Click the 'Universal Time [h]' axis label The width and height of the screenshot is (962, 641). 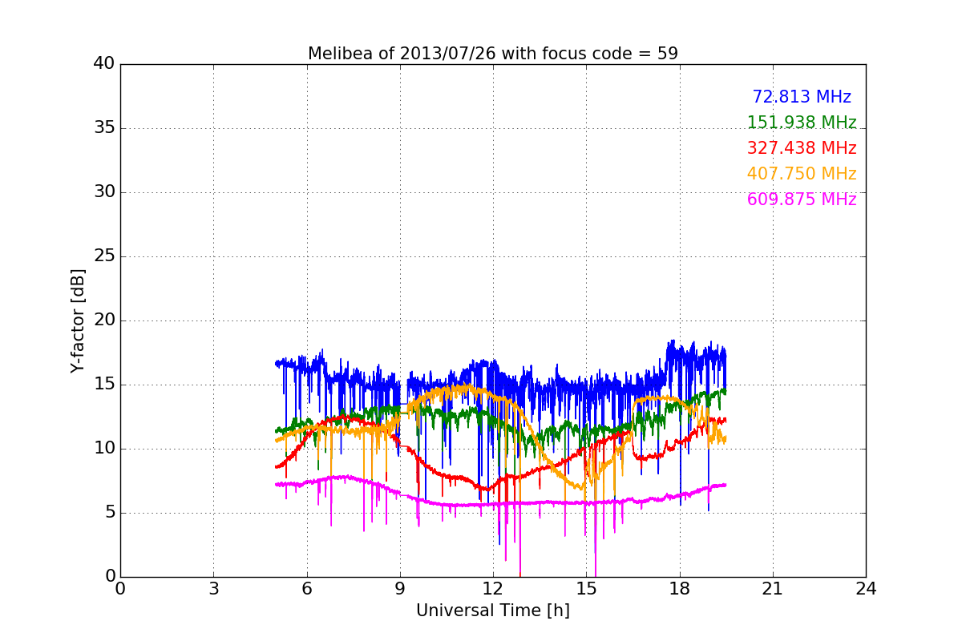click(493, 611)
